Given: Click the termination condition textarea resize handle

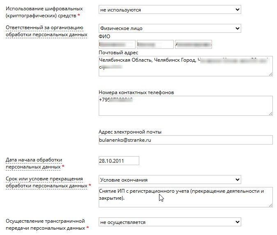Looking at the screenshot, I should 271,205.
